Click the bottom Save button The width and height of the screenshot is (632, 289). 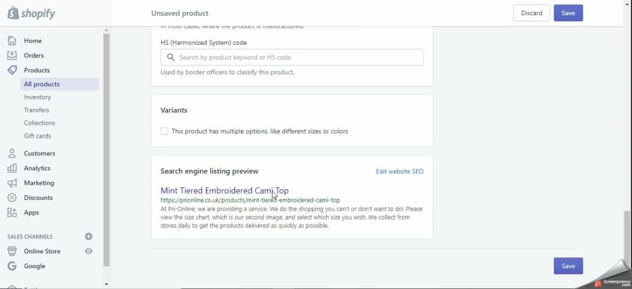coord(568,266)
